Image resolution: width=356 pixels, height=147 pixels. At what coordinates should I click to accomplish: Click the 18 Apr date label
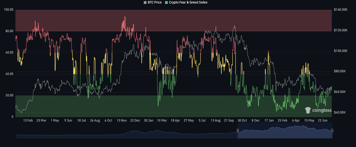pyautogui.click(x=175, y=121)
